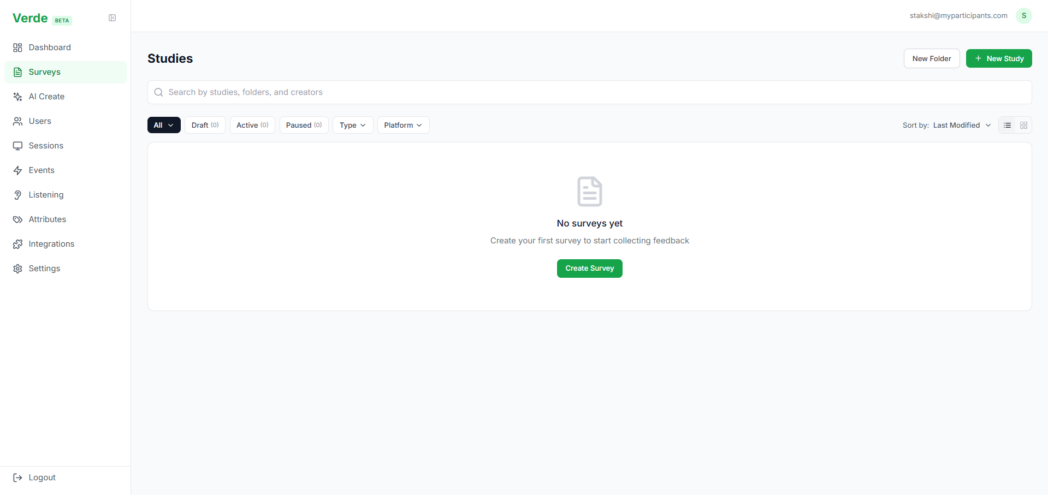Switch to list view layout
The height and width of the screenshot is (495, 1048).
click(1007, 126)
